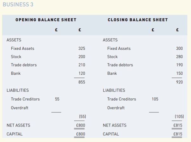
Task: Select opening Bank value 120
Action: pos(82,73)
